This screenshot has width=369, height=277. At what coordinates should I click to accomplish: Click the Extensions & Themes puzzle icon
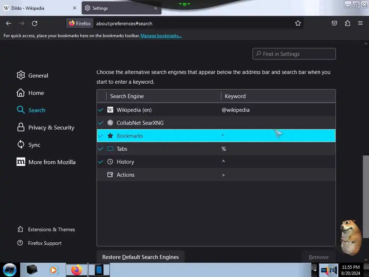[20, 229]
